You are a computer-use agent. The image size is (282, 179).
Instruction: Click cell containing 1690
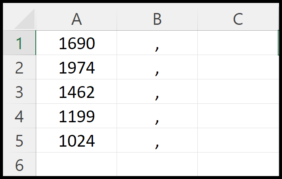click(77, 43)
